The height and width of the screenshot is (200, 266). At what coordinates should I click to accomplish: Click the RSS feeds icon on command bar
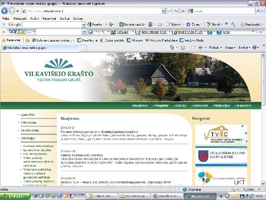(x=183, y=48)
